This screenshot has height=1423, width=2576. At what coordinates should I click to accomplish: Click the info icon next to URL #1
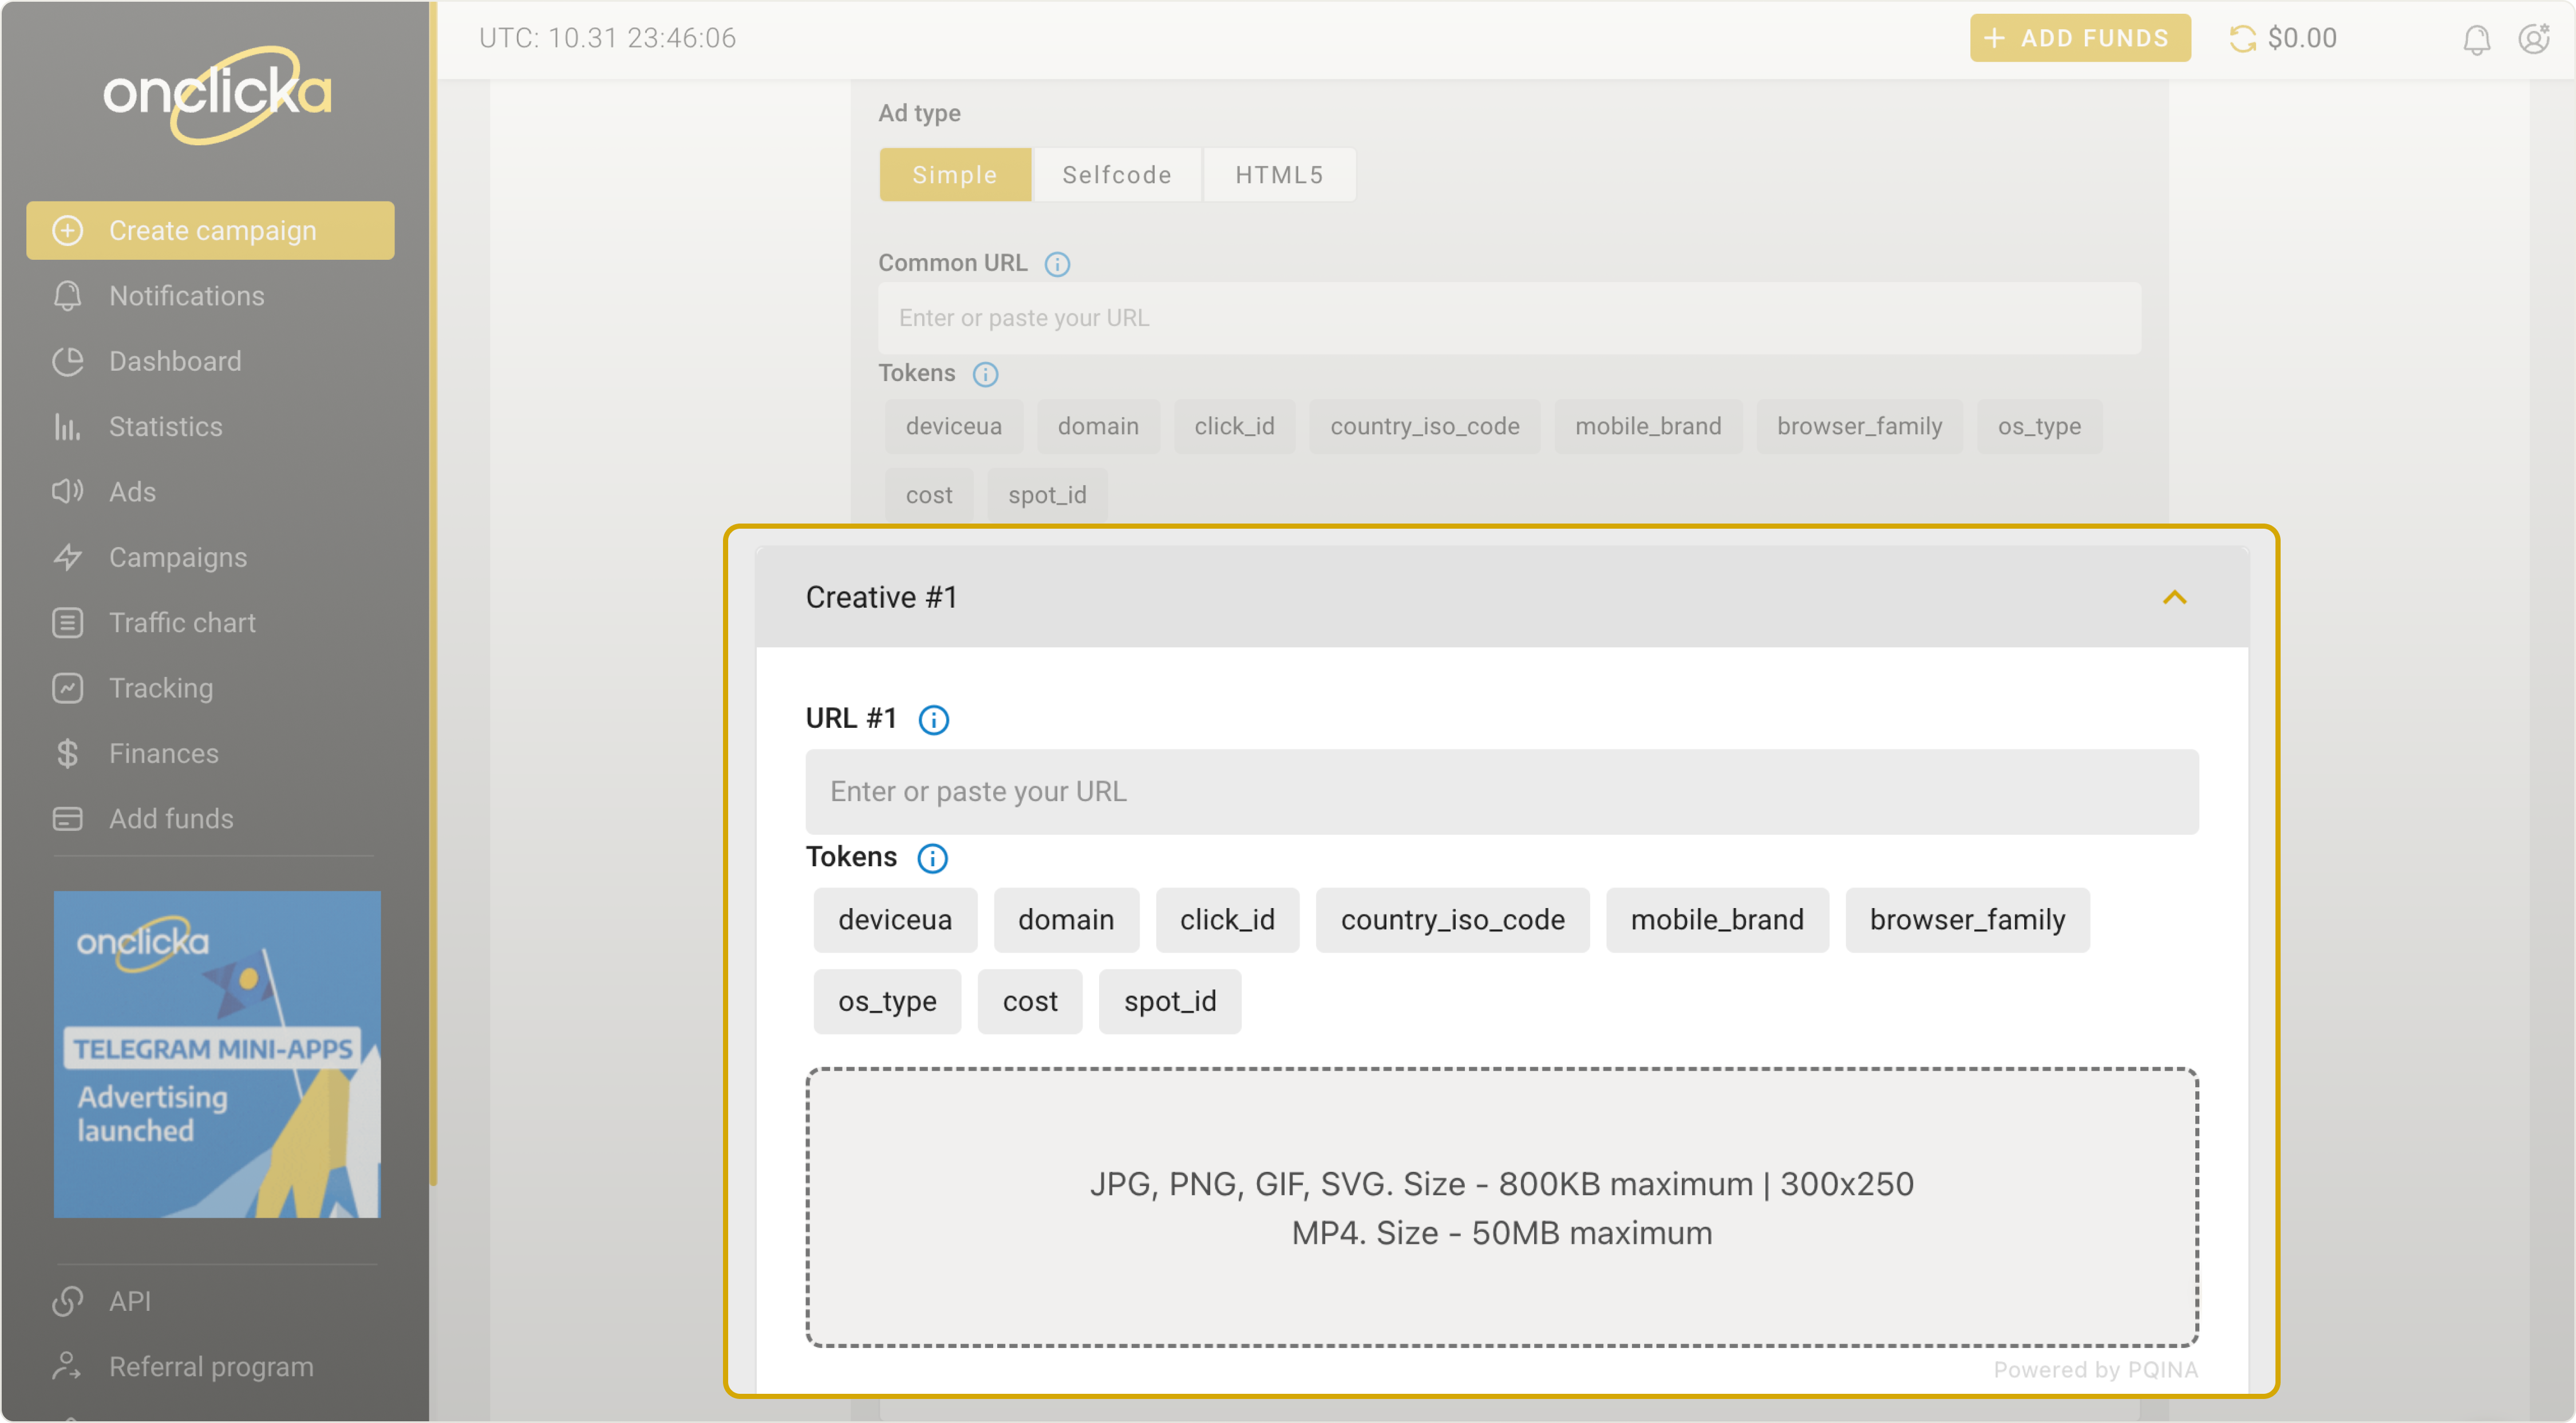[x=933, y=719]
